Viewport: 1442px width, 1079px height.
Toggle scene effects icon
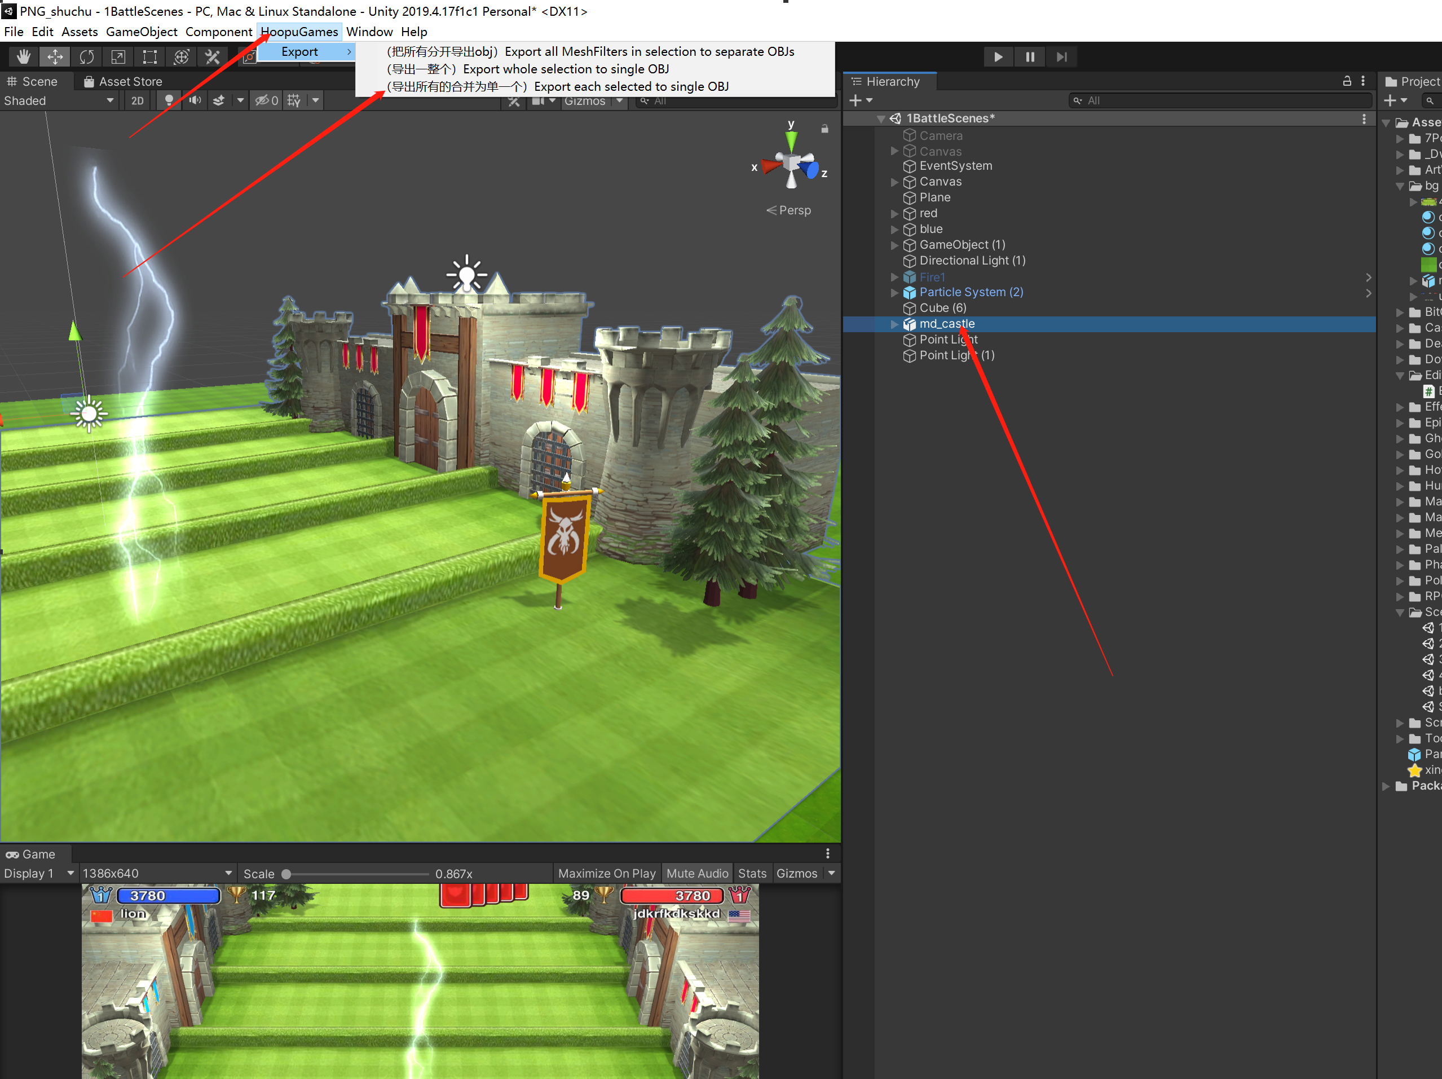219,100
